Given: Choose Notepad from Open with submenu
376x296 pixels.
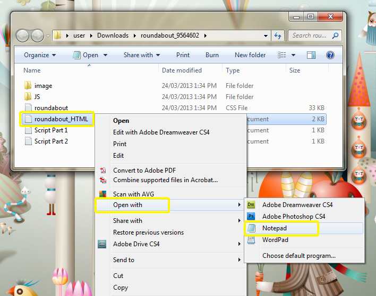Looking at the screenshot, I should point(275,228).
